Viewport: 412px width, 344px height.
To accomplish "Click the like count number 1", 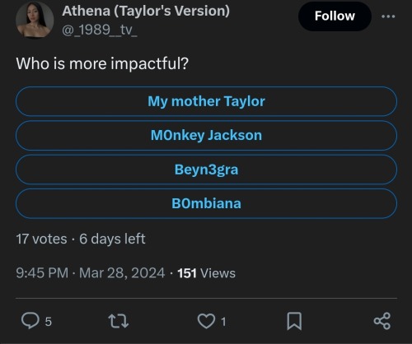I will [223, 322].
